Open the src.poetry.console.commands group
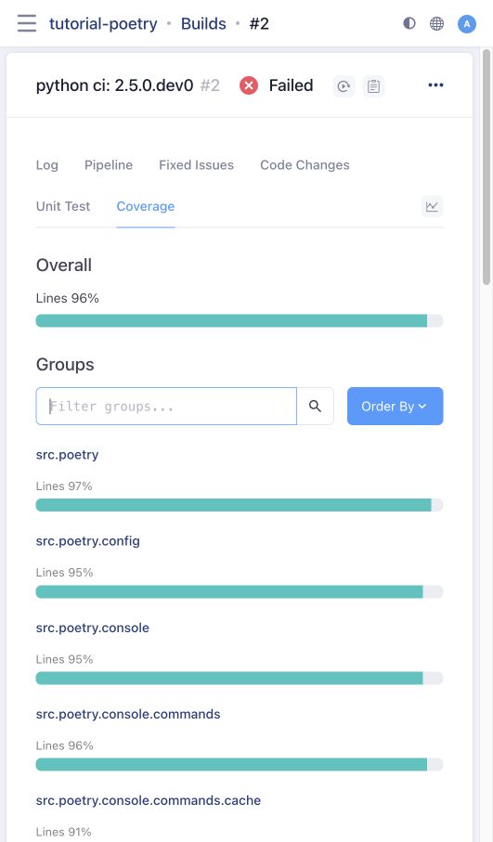The height and width of the screenshot is (842, 493). (128, 714)
